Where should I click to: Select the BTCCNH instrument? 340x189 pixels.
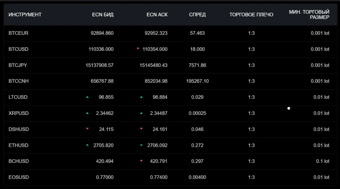coord(19,81)
